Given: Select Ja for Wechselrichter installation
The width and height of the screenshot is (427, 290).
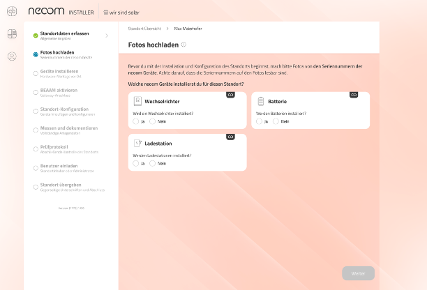Looking at the screenshot, I should (135, 121).
